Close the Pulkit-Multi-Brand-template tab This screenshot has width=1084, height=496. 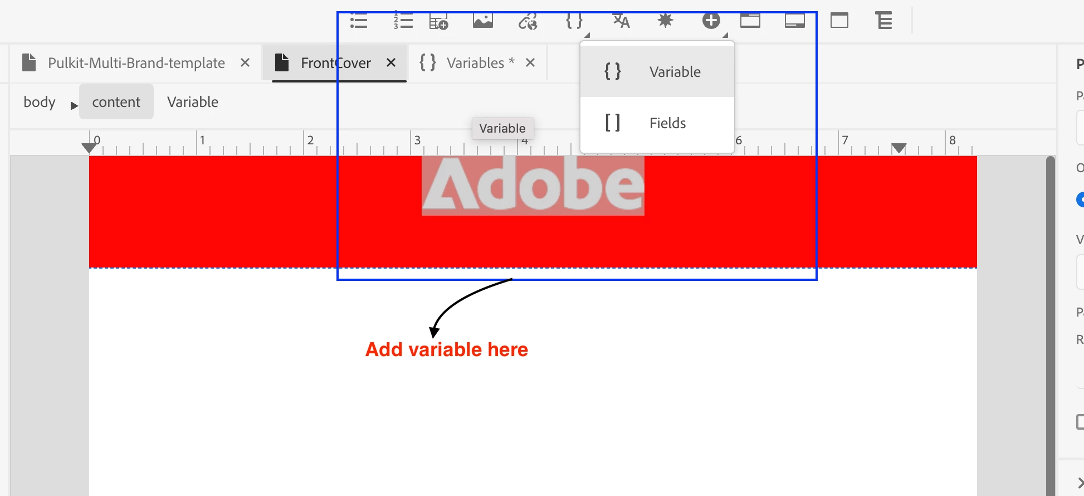pyautogui.click(x=245, y=63)
